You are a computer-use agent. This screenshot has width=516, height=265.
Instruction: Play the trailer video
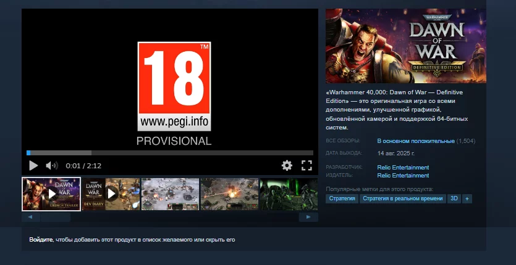click(x=33, y=165)
